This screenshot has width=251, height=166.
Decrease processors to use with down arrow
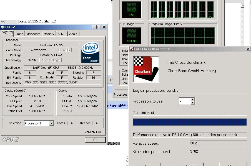(x=193, y=103)
